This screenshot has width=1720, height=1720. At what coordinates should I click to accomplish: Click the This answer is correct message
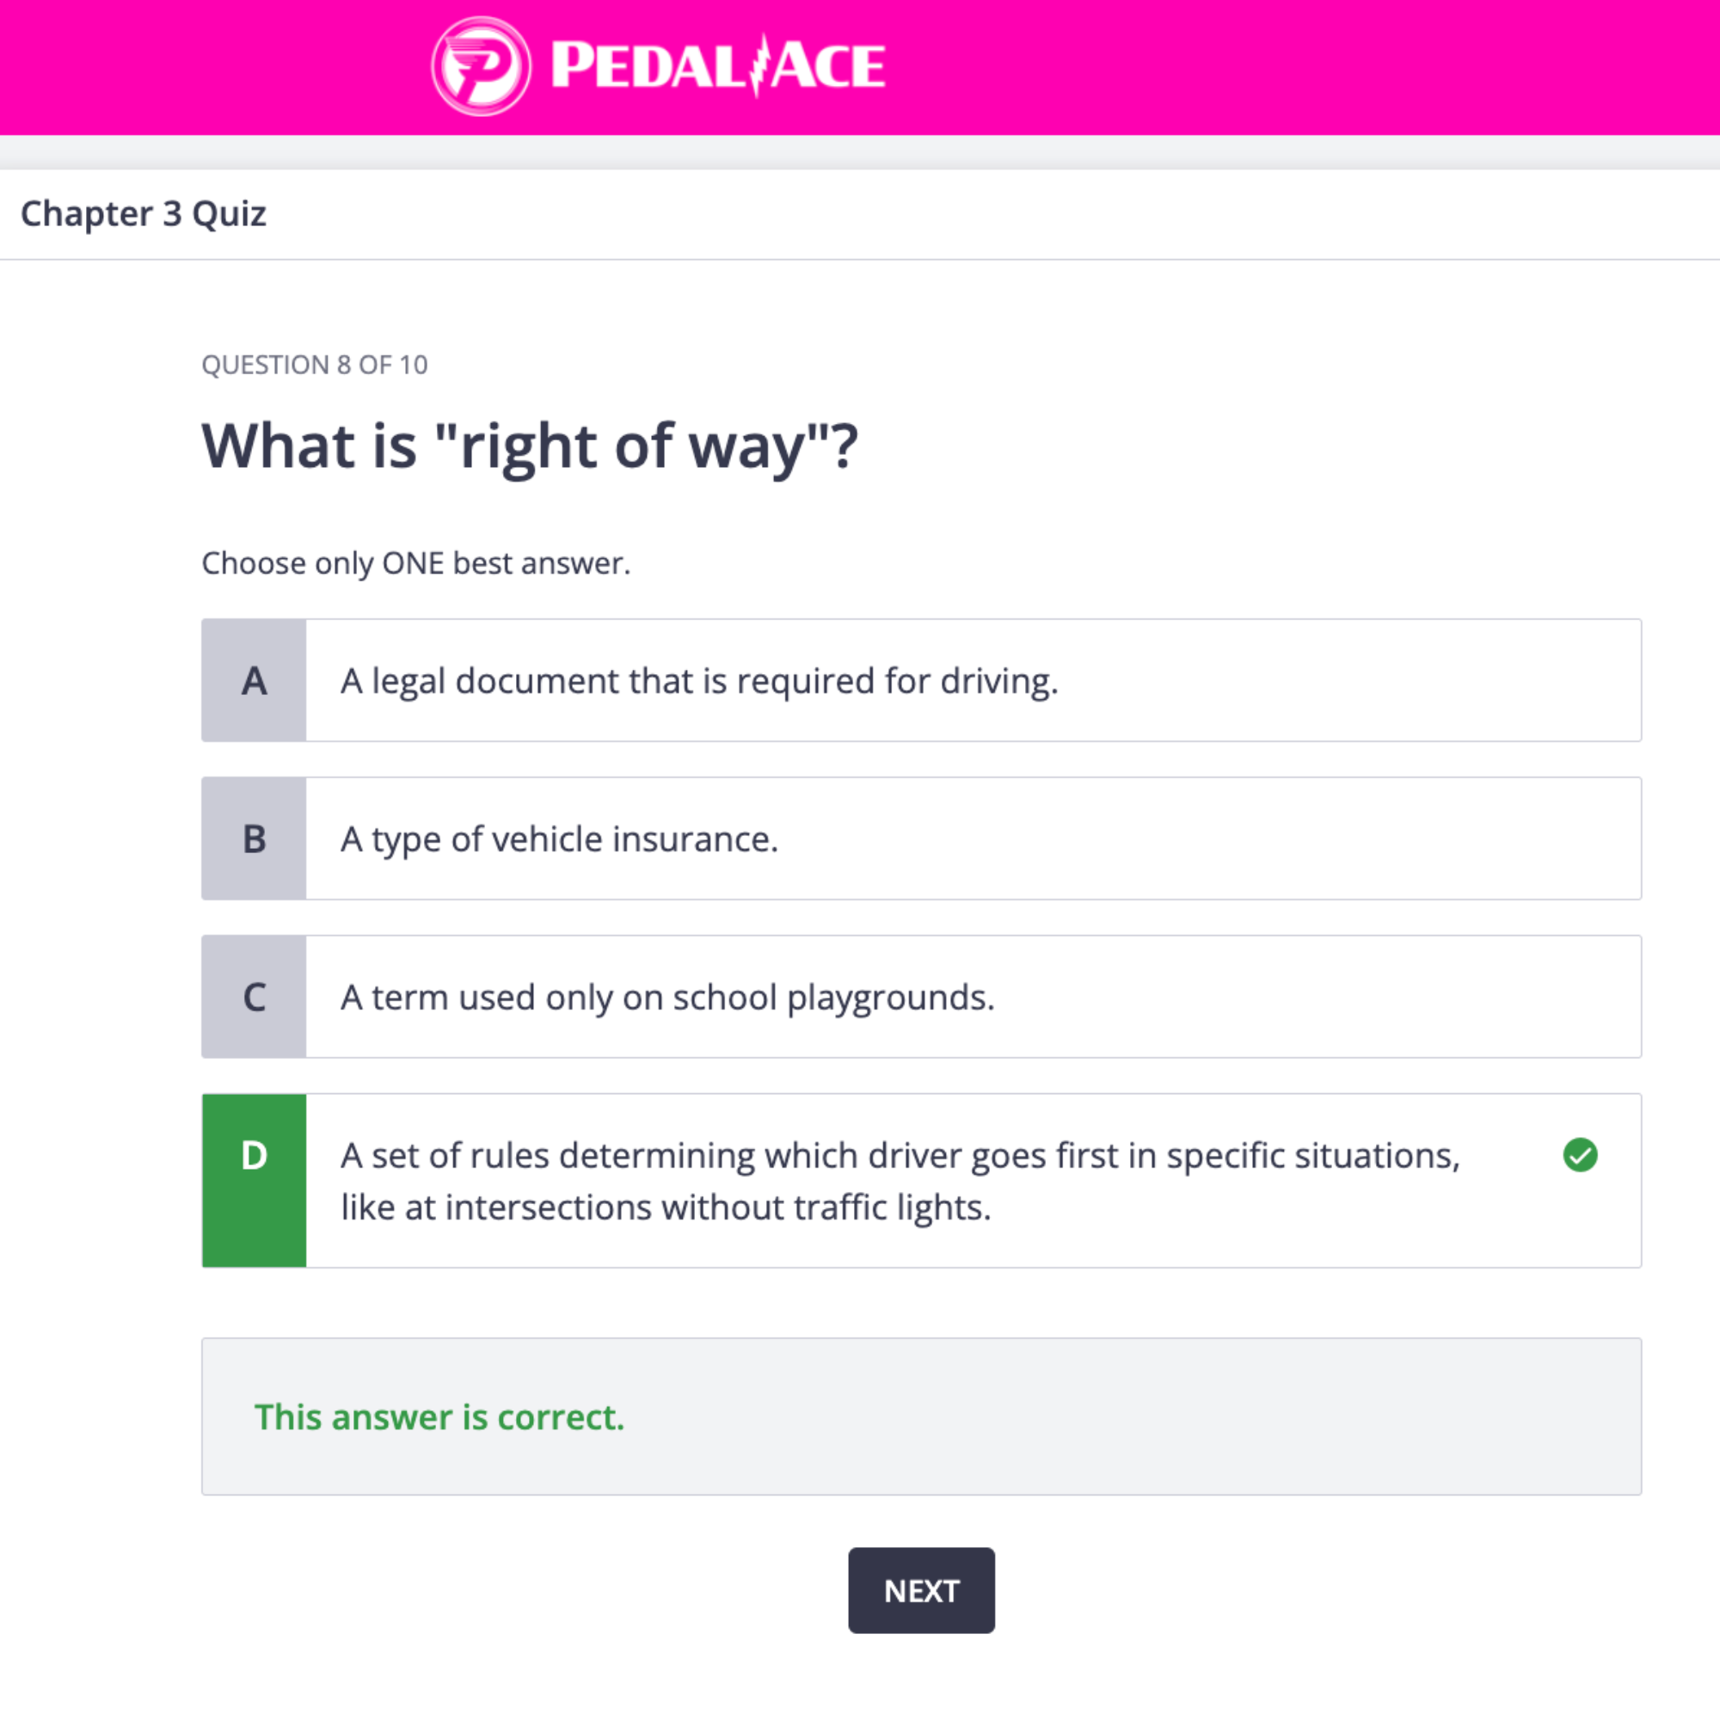click(x=439, y=1417)
